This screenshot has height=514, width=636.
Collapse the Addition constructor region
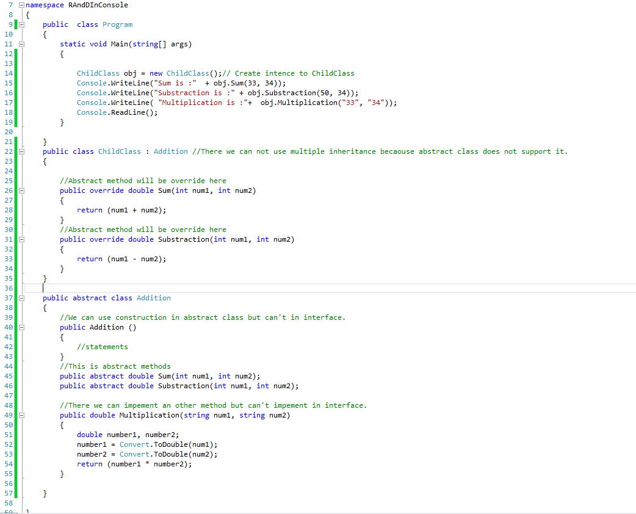tap(21, 327)
